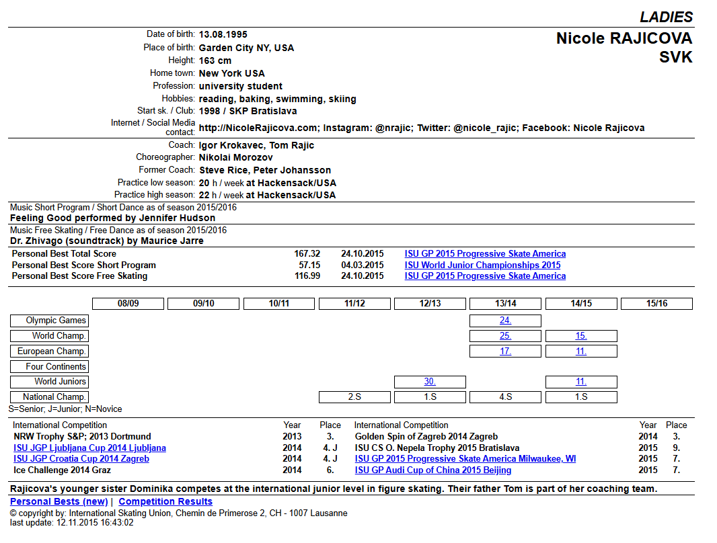Click National Champ. 13/14 cell 4.S

(x=505, y=397)
